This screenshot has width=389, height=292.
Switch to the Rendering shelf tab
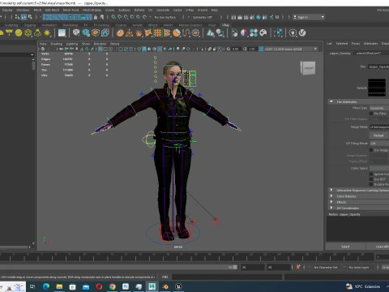coord(71,25)
